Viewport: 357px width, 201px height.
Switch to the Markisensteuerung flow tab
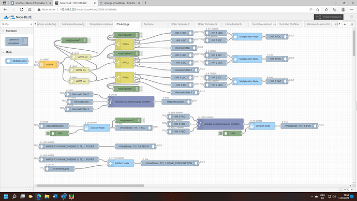[73, 24]
